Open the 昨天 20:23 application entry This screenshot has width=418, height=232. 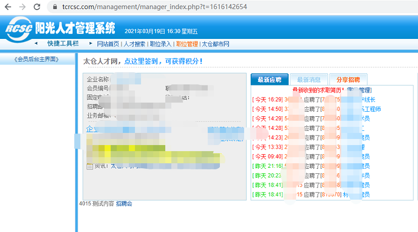pos(311,176)
